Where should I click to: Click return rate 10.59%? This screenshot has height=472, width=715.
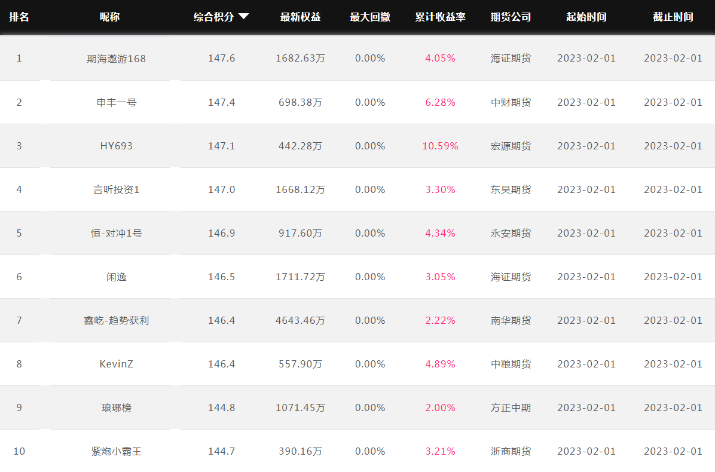pyautogui.click(x=440, y=146)
